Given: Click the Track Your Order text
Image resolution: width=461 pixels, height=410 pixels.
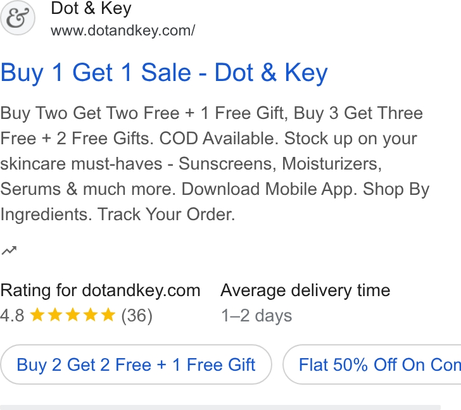Looking at the screenshot, I should click(167, 214).
